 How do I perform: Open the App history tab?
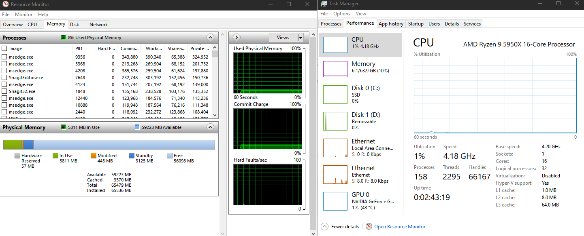[391, 24]
